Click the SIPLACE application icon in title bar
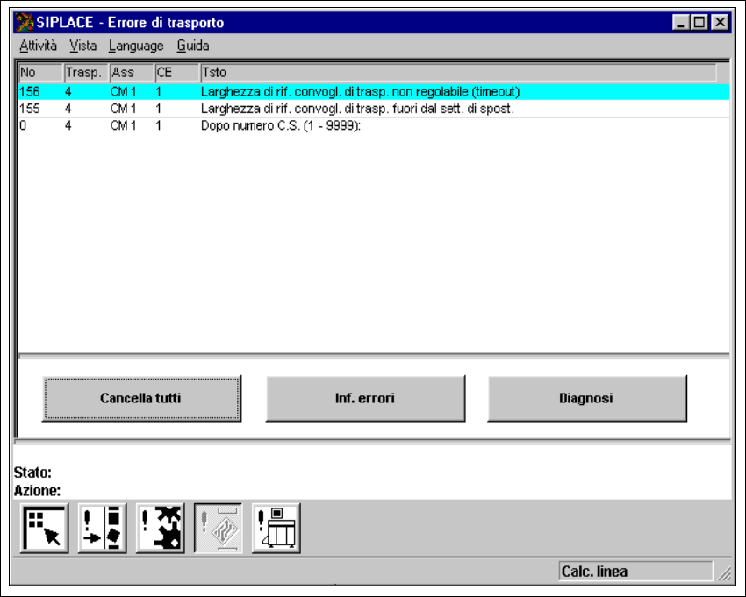This screenshot has width=746, height=597. point(25,22)
